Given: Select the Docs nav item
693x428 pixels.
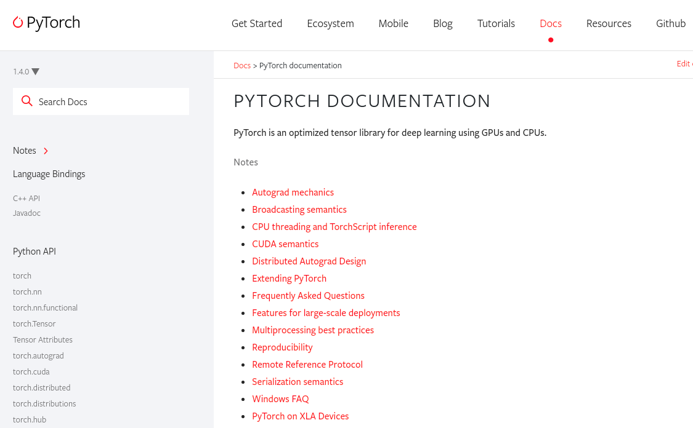Looking at the screenshot, I should [550, 23].
